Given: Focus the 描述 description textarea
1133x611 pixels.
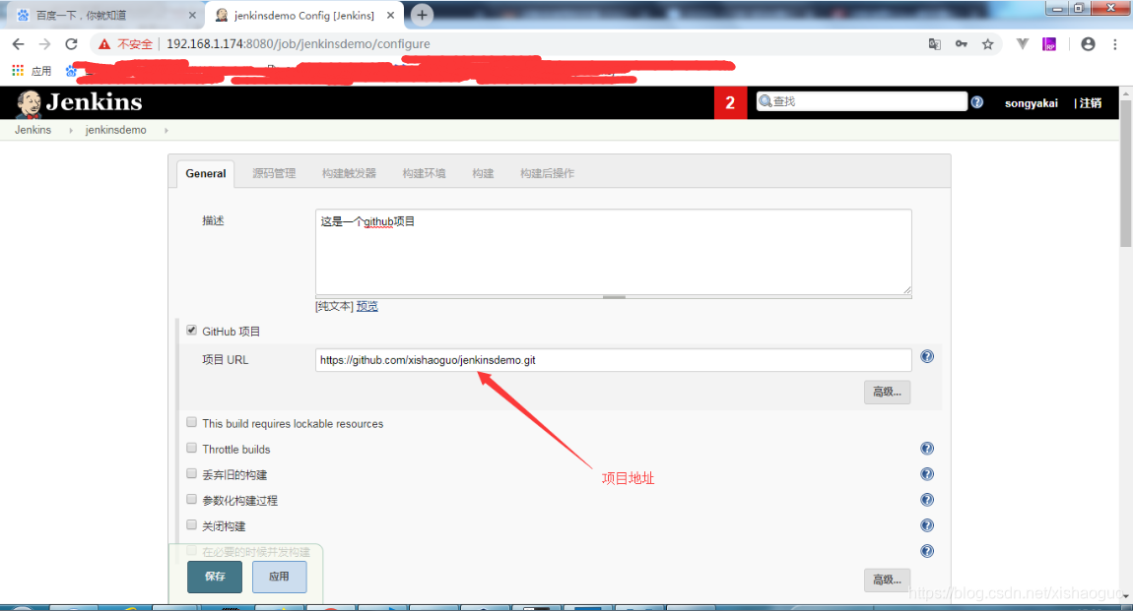Looking at the screenshot, I should pos(614,252).
